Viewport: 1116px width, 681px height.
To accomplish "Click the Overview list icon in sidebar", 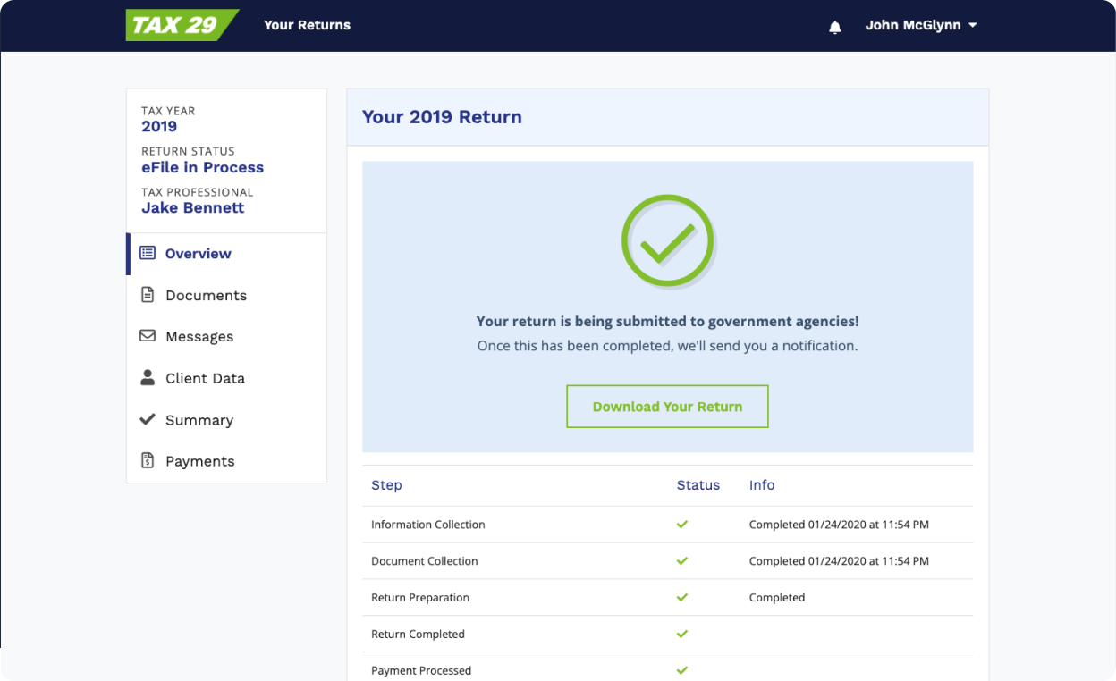I will point(148,254).
